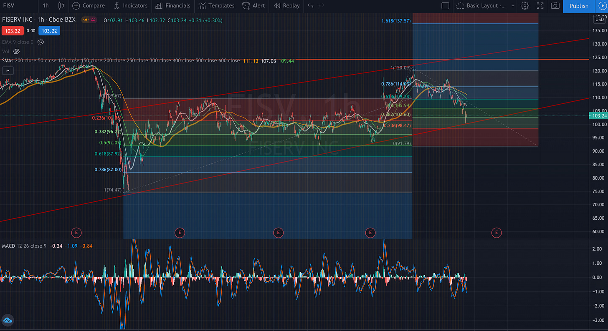This screenshot has height=331, width=608.
Task: Redo the last undone action
Action: pyautogui.click(x=321, y=6)
